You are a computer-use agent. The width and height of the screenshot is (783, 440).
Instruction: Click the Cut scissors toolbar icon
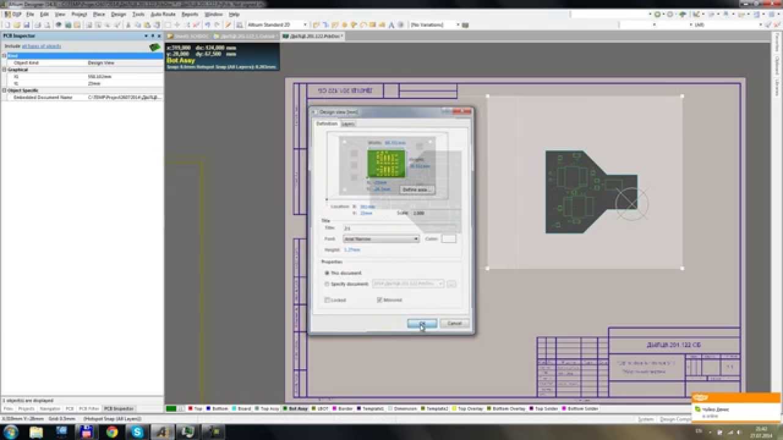click(129, 25)
